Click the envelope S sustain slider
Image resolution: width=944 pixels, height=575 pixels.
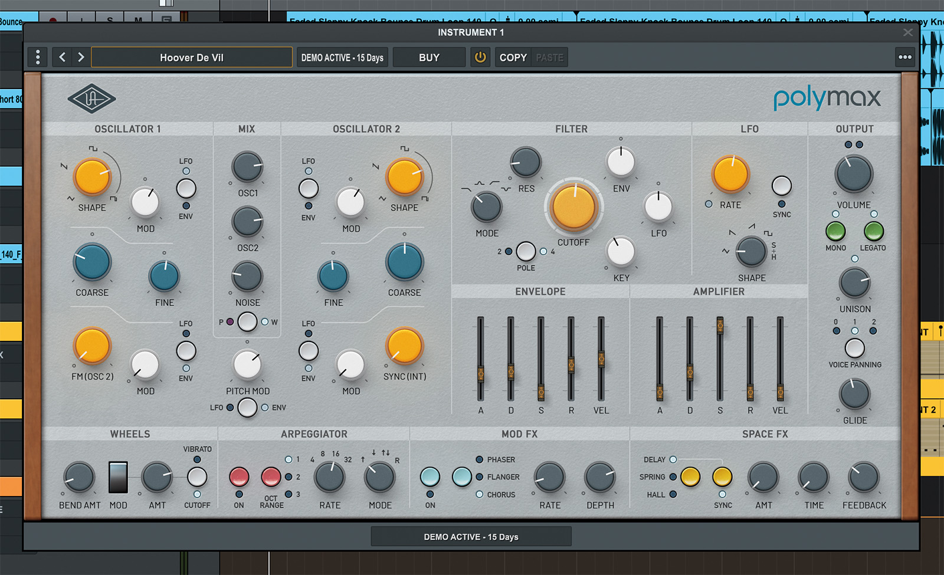[x=541, y=392]
